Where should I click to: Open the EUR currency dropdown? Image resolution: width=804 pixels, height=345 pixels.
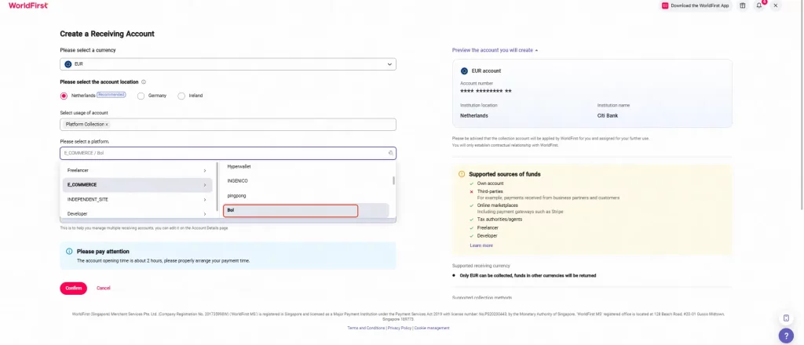pyautogui.click(x=228, y=64)
